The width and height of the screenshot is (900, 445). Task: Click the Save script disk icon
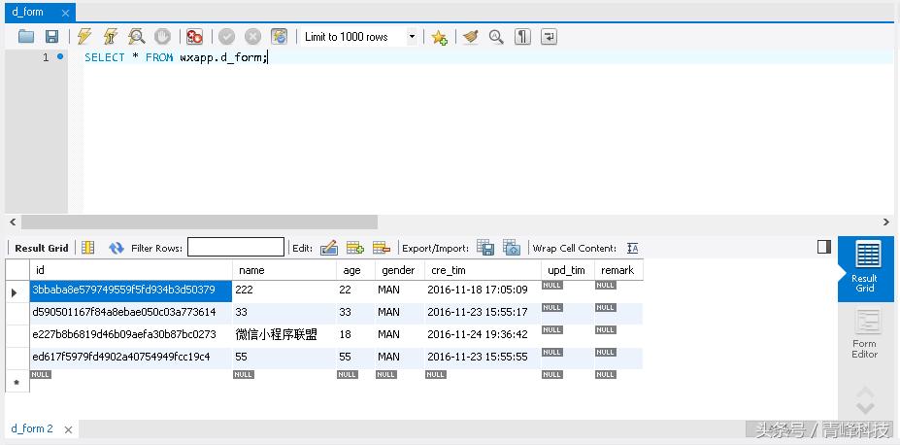(x=52, y=37)
